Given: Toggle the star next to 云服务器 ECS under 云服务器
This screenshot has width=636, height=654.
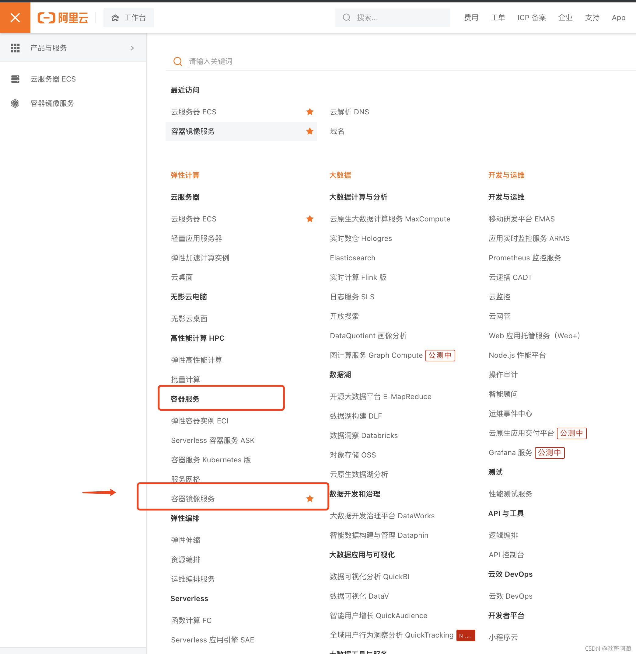Looking at the screenshot, I should (310, 219).
